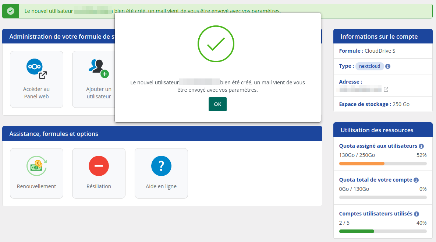
Task: Select the 40% accounts percentage
Action: pyautogui.click(x=422, y=223)
